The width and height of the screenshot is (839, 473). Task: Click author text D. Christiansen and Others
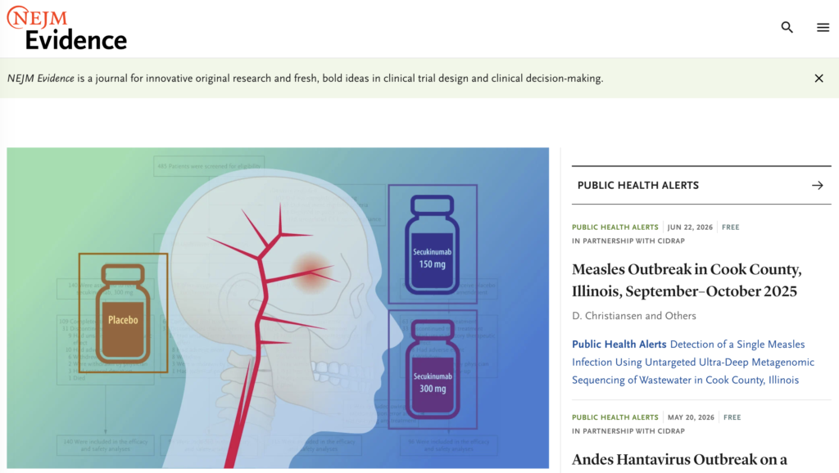pos(634,316)
